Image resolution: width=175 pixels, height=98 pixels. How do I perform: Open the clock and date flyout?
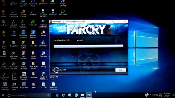[167, 95]
